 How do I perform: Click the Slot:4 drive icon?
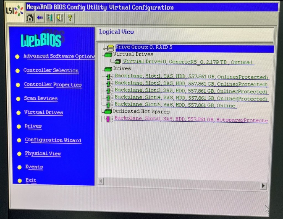[x=109, y=98]
